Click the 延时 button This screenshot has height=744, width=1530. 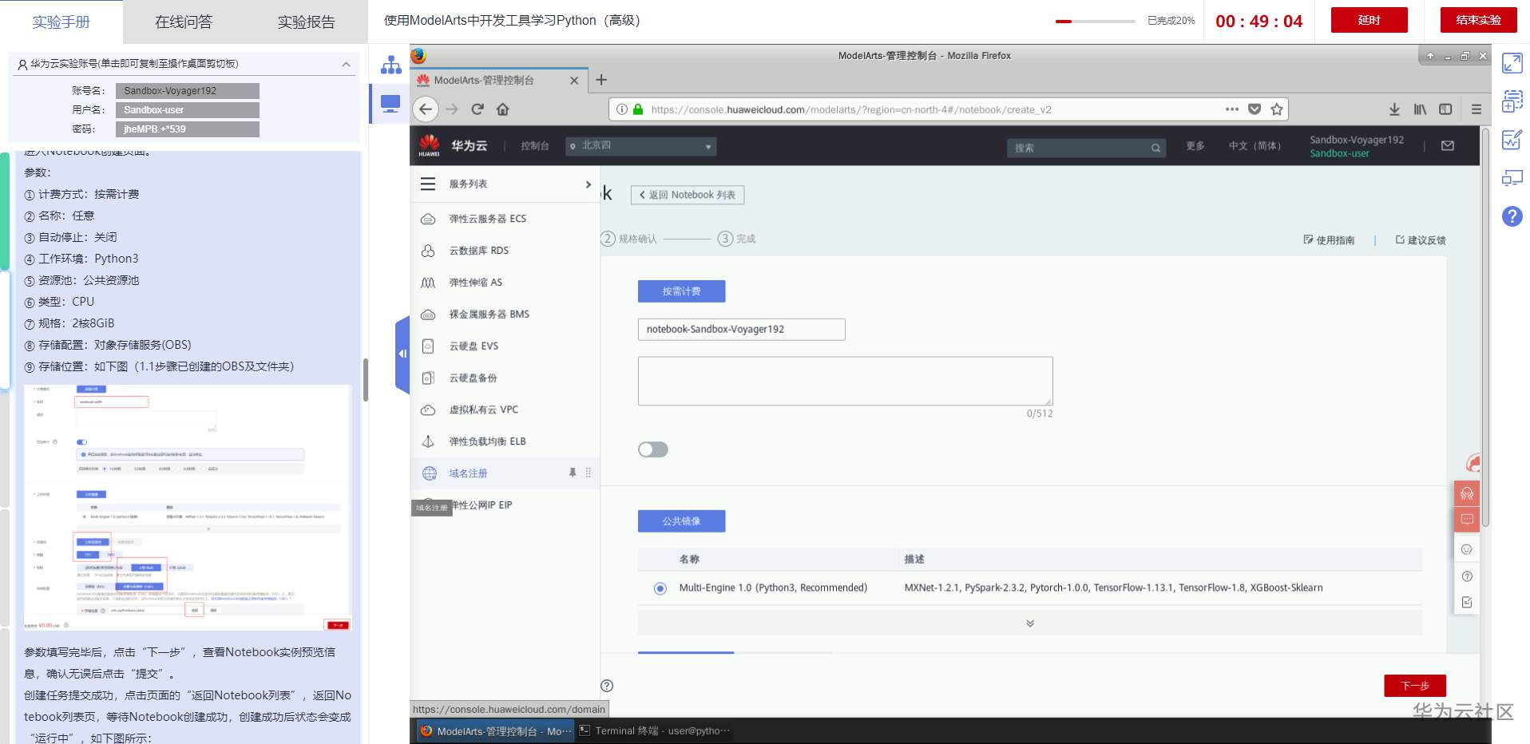tap(1369, 20)
